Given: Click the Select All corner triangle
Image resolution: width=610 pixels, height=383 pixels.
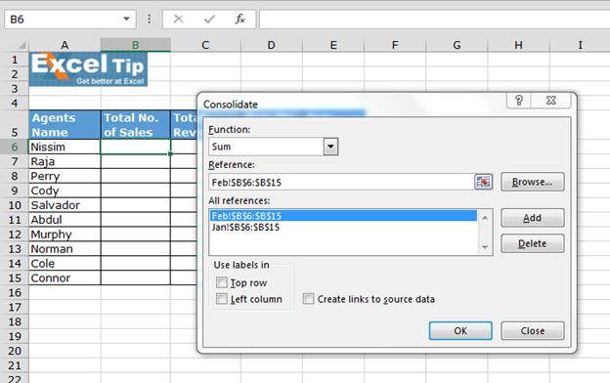Looking at the screenshot, I should [22, 45].
